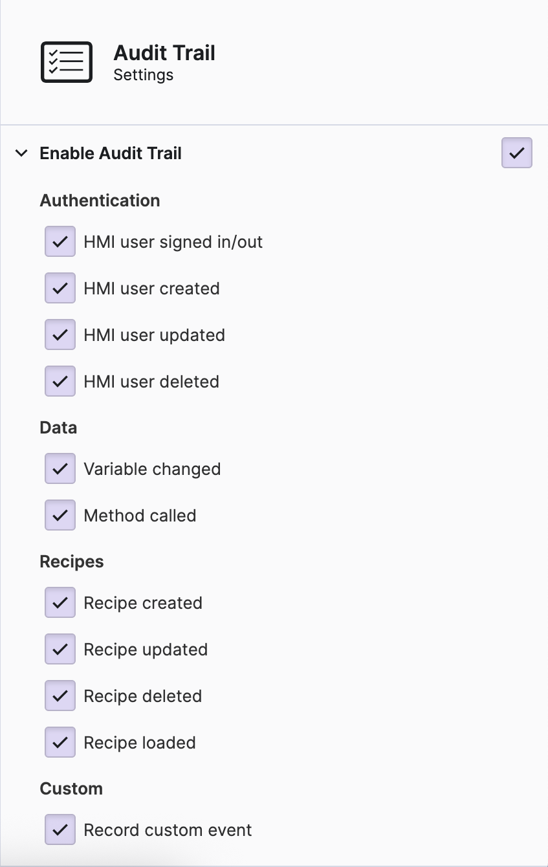Uncheck HMI user deleted option
Screen dimensions: 548x867
click(60, 382)
